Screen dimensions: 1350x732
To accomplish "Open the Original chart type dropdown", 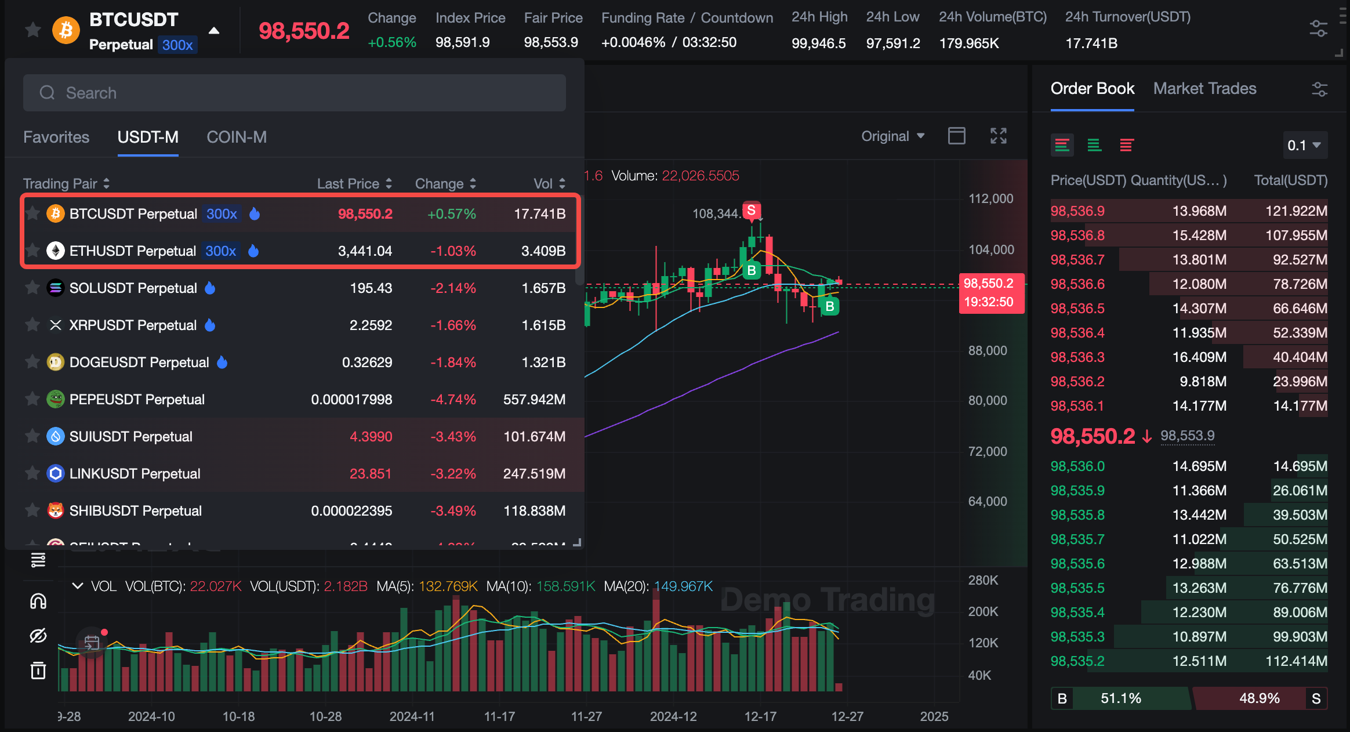I will 892,136.
